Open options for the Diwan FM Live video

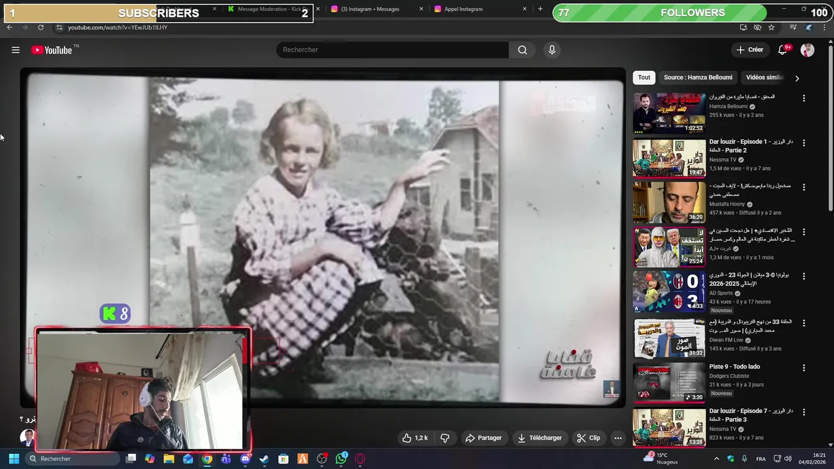coord(803,323)
